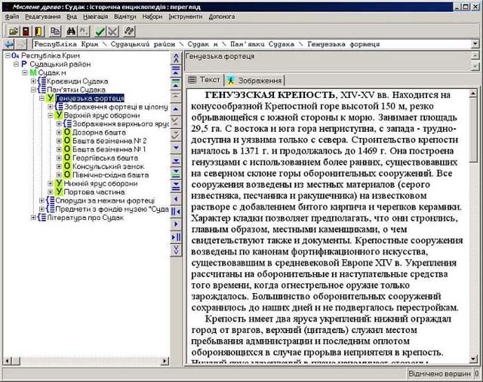The width and height of the screenshot is (483, 382).
Task: Expand the Нижній ярус оборони node
Action: click(x=51, y=183)
